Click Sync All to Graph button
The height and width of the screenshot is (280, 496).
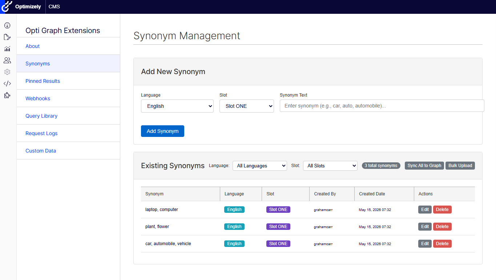(x=424, y=166)
